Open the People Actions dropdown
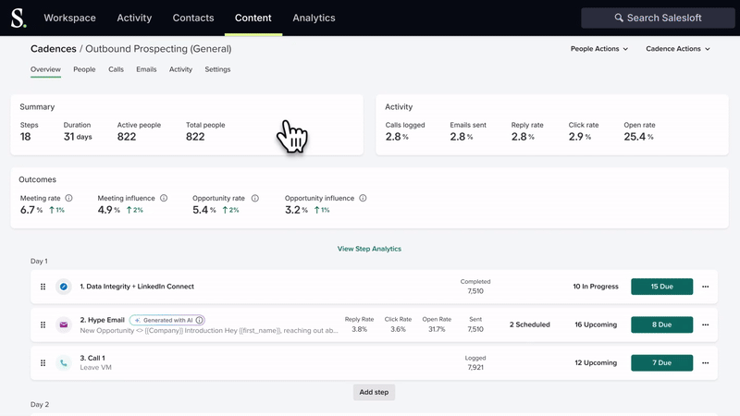 tap(598, 49)
